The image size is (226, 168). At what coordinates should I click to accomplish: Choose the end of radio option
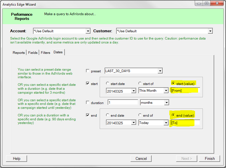(x=140, y=115)
